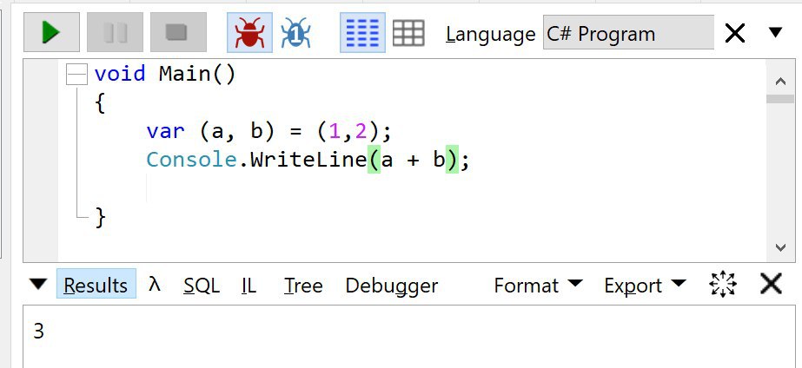Open the Language combo box
802x368 pixels.
(x=628, y=32)
